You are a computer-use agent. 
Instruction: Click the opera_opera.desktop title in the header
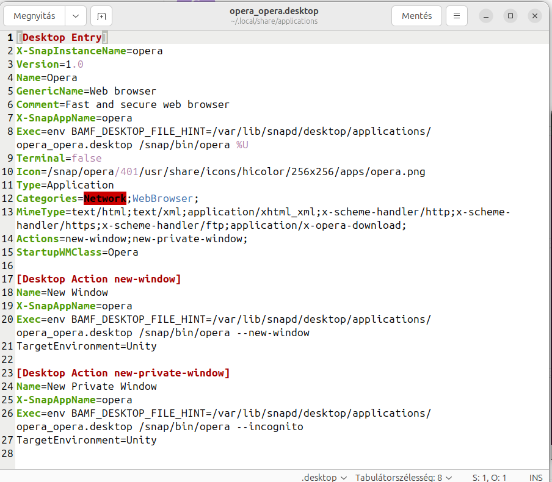point(274,11)
